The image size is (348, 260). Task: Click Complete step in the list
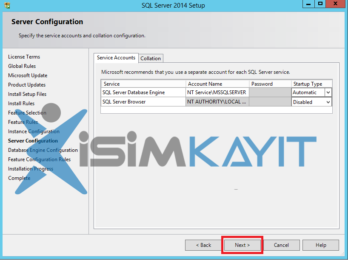pos(19,178)
